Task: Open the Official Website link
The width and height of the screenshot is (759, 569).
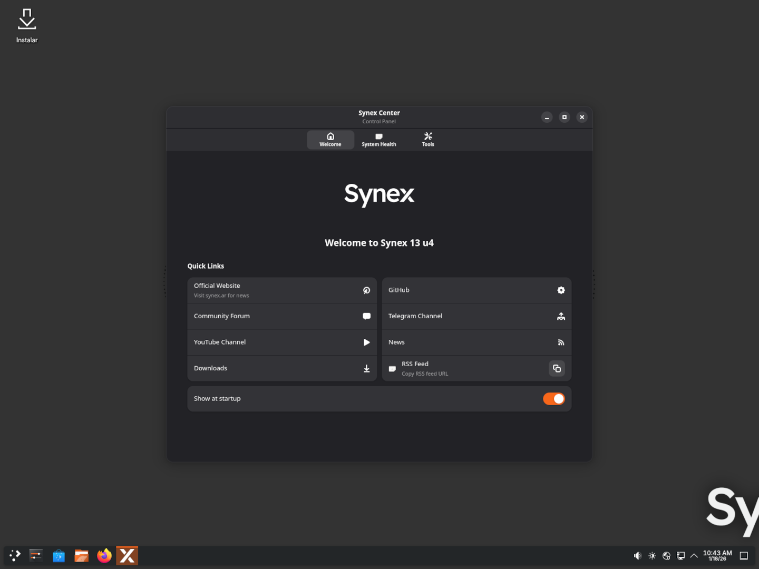Action: click(282, 290)
